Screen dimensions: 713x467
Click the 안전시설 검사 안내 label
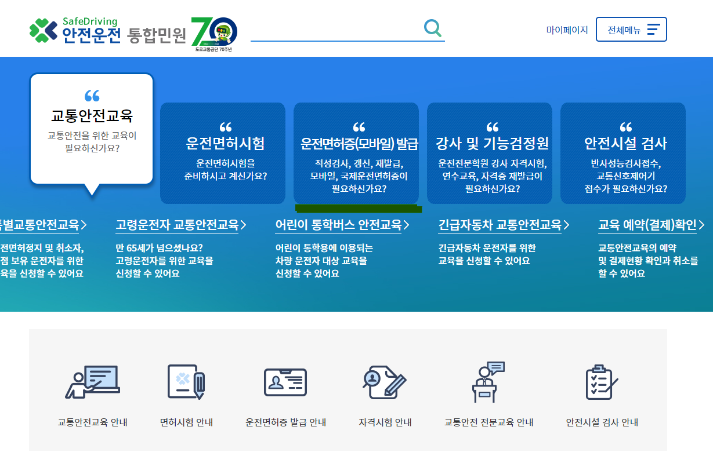(602, 422)
